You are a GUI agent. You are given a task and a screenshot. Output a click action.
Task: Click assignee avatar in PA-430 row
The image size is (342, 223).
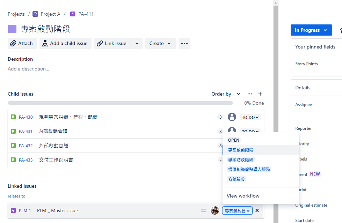click(232, 117)
